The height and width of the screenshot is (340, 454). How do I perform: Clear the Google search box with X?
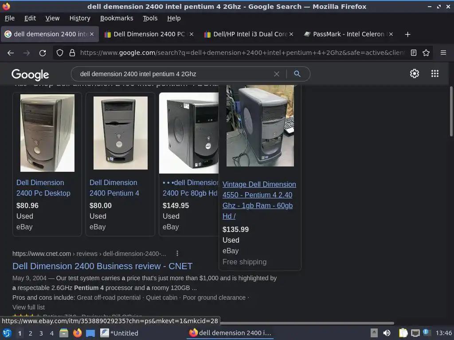277,74
